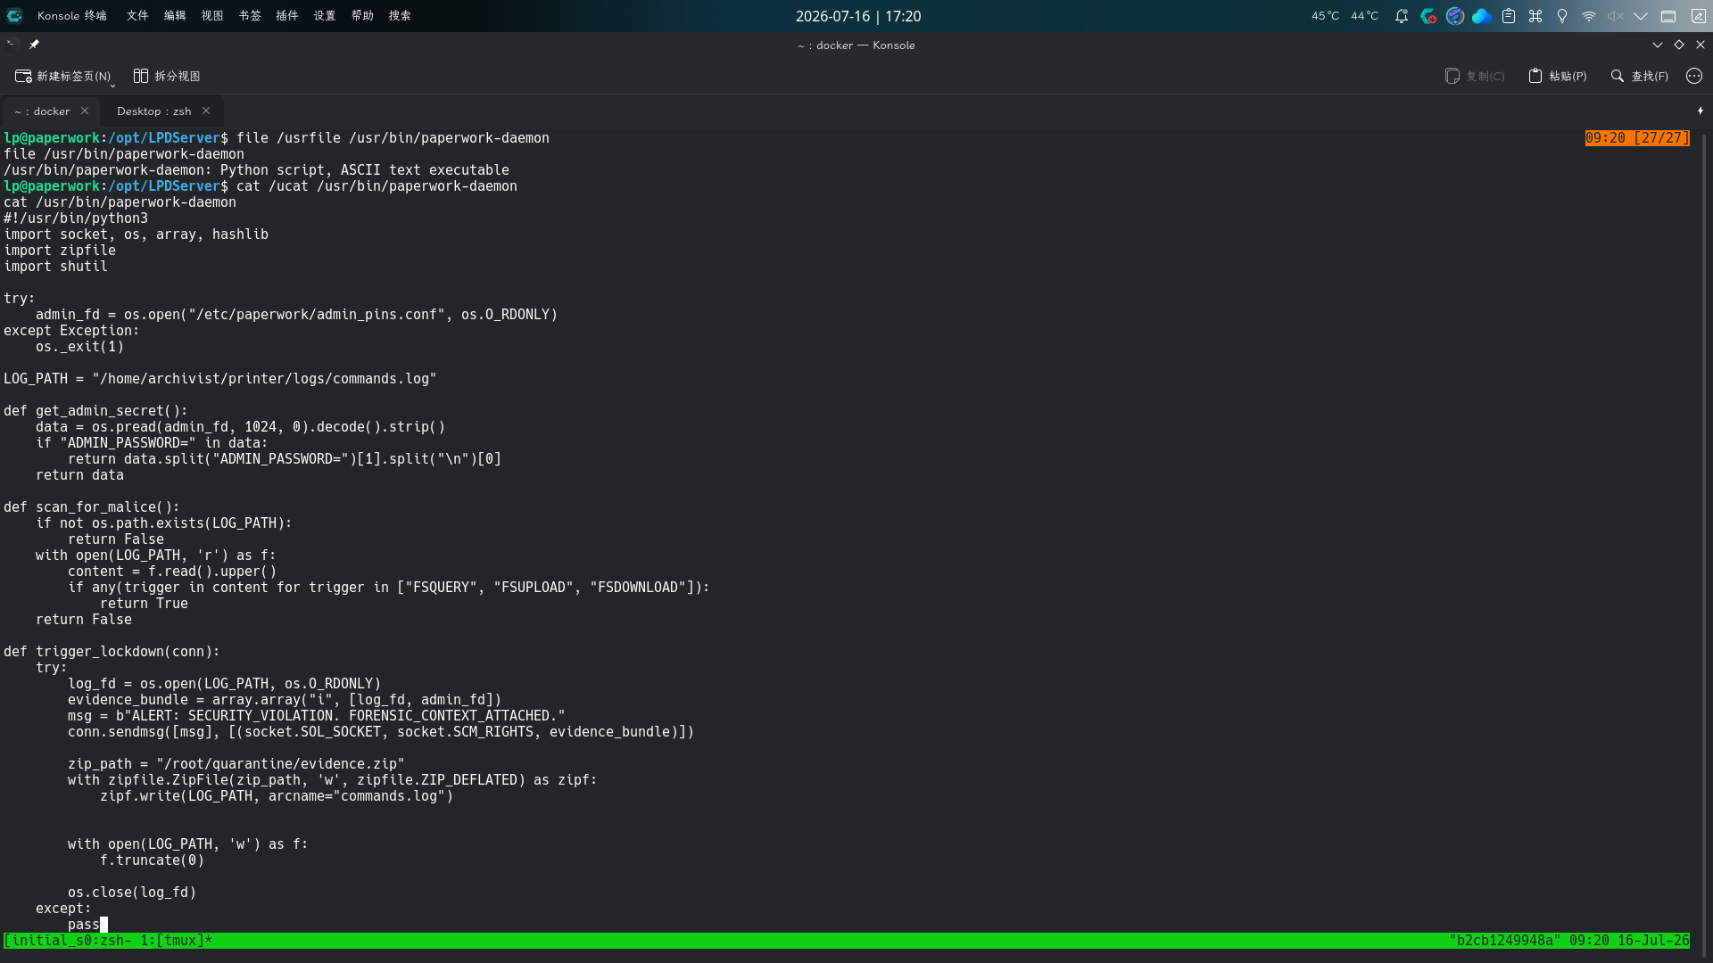
Task: Open the 书签 menu
Action: click(250, 16)
